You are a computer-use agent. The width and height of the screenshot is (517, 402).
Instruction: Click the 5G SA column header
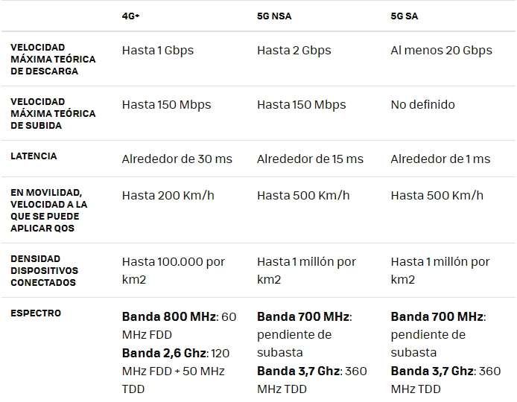(x=405, y=16)
